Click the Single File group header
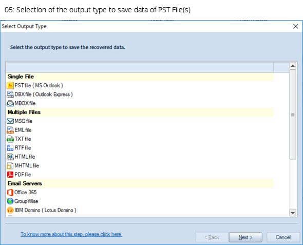This screenshot has width=303, height=245. click(x=140, y=77)
